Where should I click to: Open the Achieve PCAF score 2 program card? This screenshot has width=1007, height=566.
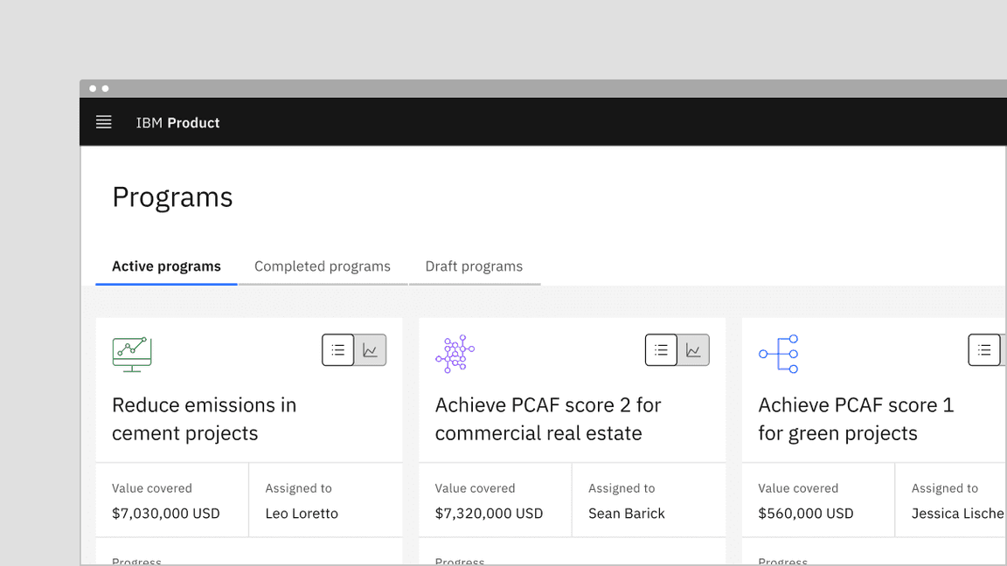[x=548, y=419]
